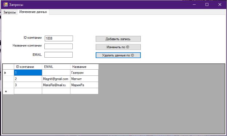Switch to the Запросы tab
Image resolution: width=227 pixels, height=136 pixels.
pyautogui.click(x=9, y=12)
